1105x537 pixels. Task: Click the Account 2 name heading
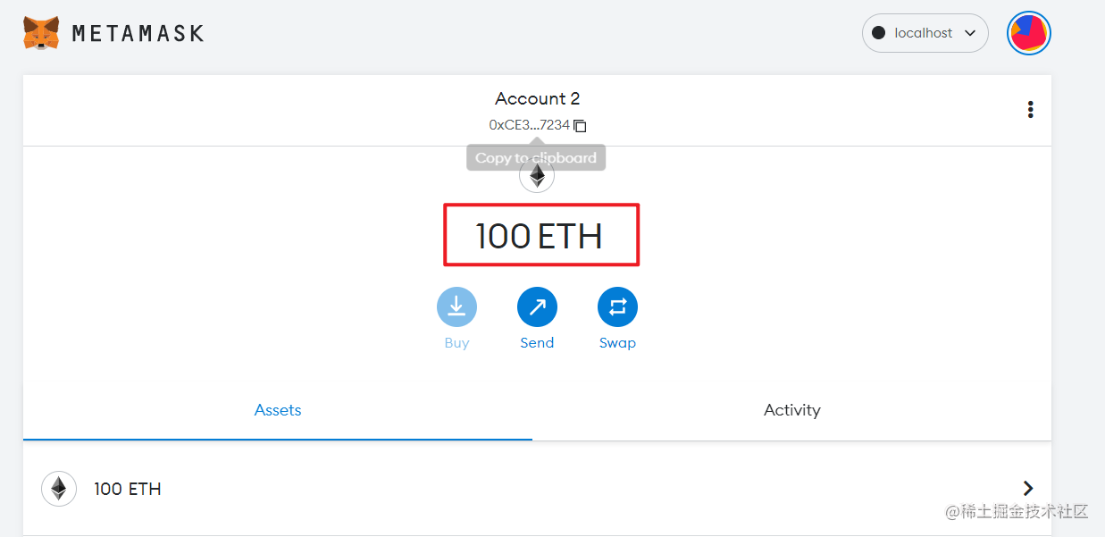pyautogui.click(x=538, y=98)
